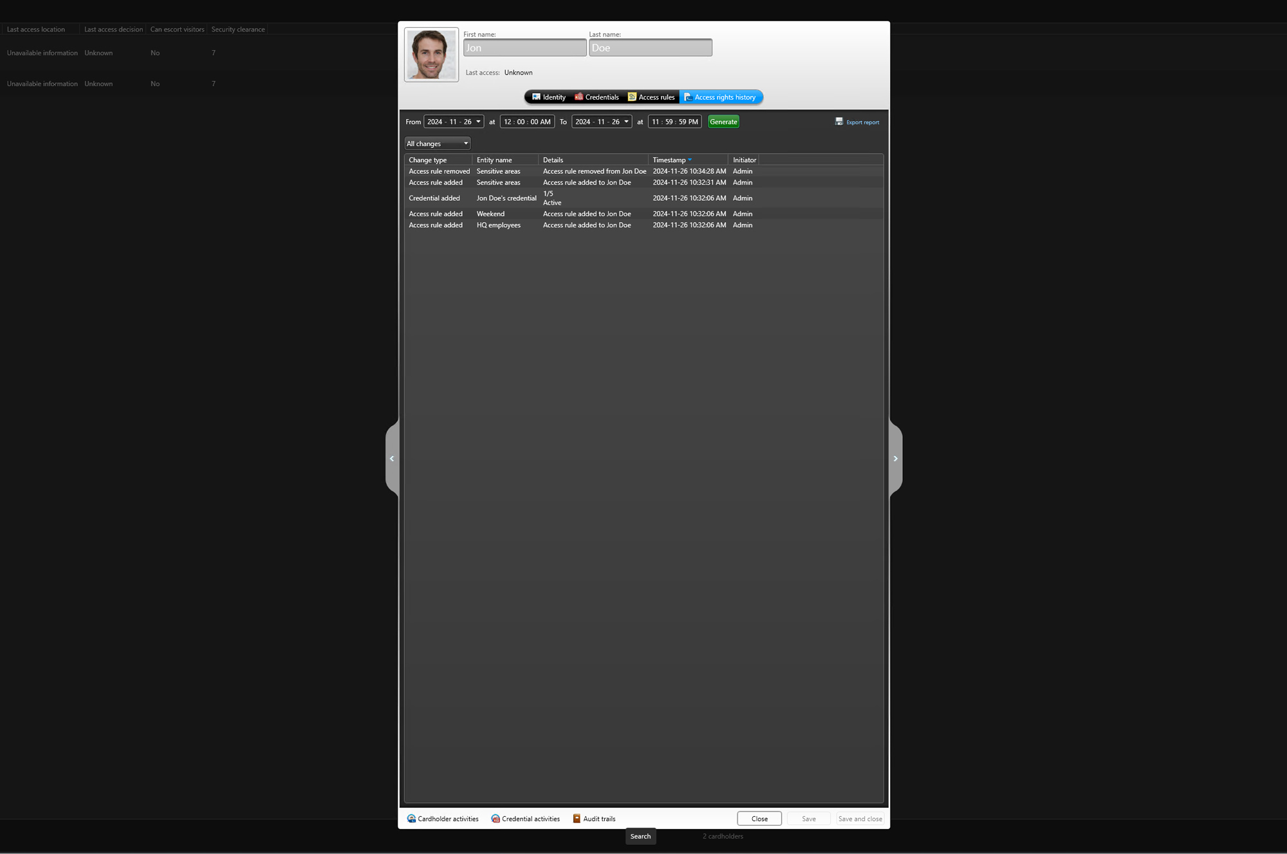Viewport: 1287px width, 854px height.
Task: Expand the To date picker dropdown
Action: [x=626, y=122]
